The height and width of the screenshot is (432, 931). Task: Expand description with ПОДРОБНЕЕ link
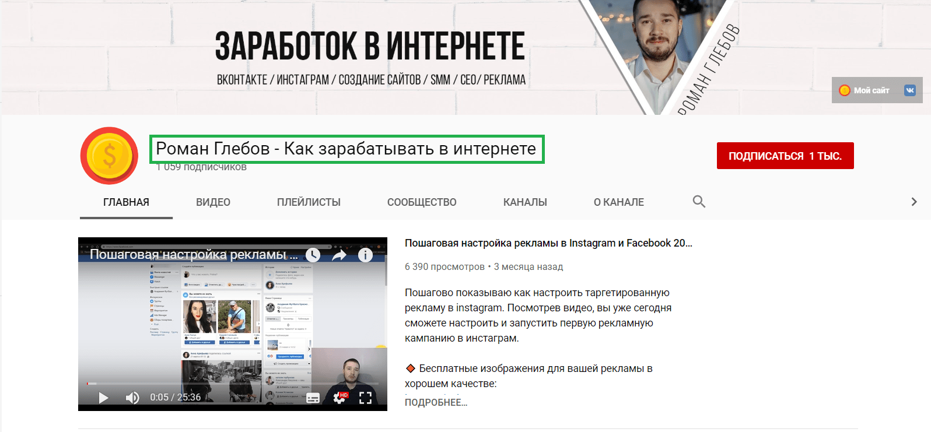[436, 402]
